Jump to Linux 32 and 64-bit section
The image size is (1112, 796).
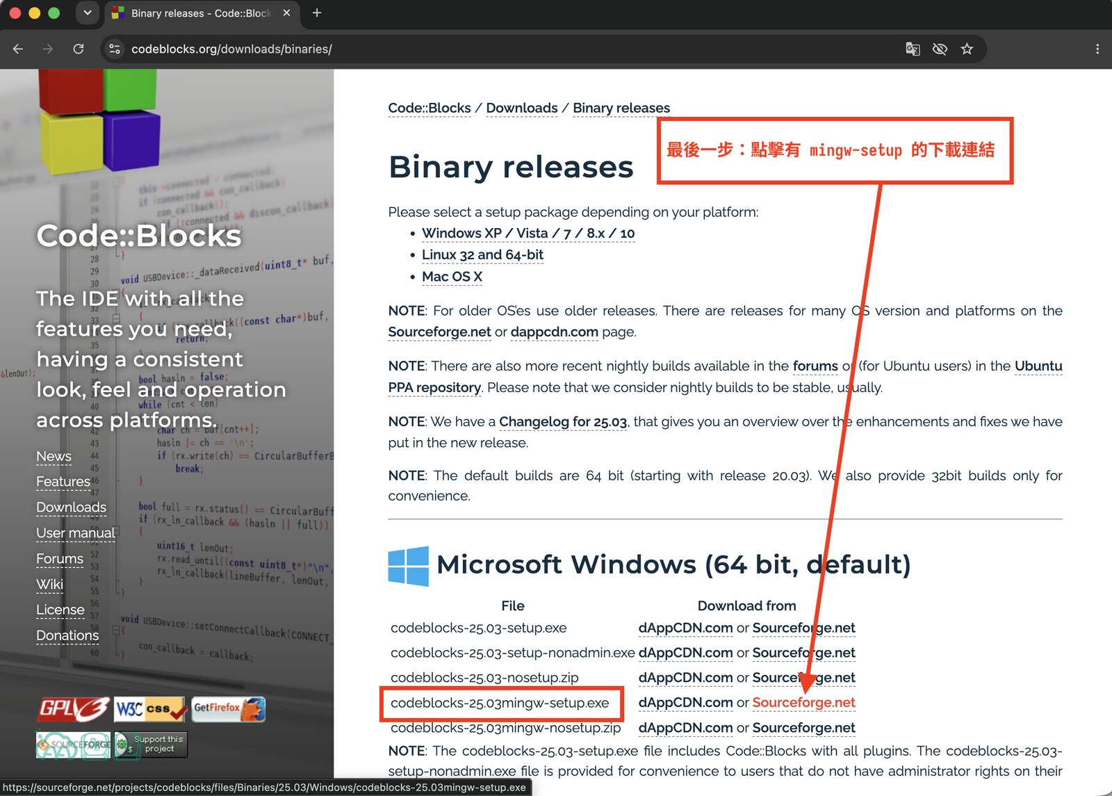point(482,254)
